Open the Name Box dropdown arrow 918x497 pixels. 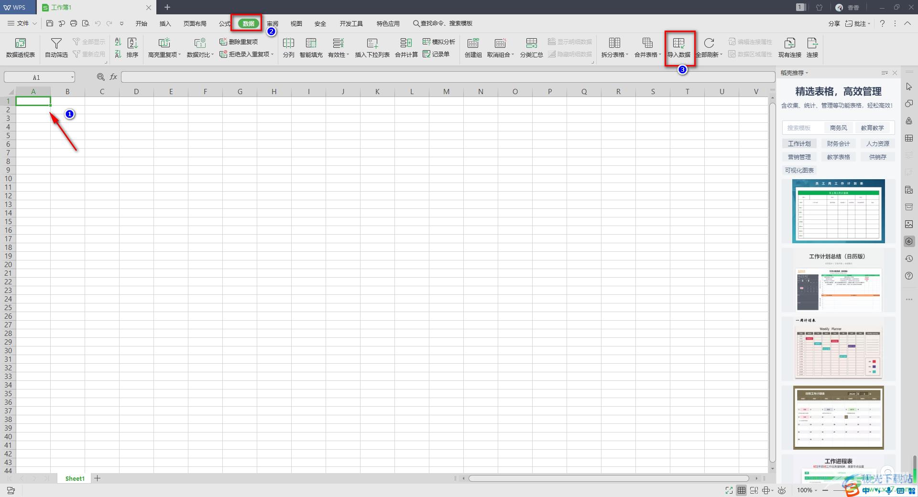(72, 77)
